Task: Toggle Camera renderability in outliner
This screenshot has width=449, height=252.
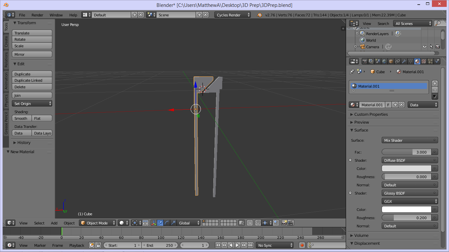Action: tap(437, 47)
